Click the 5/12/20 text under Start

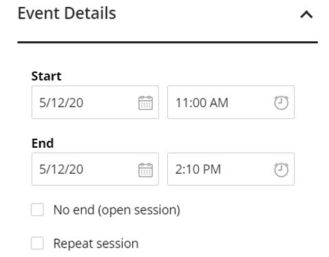(x=61, y=102)
